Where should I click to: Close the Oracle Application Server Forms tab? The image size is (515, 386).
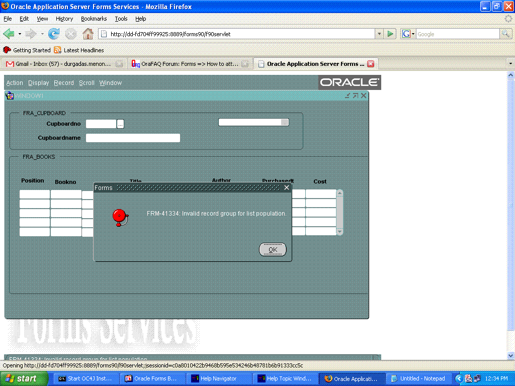point(371,64)
